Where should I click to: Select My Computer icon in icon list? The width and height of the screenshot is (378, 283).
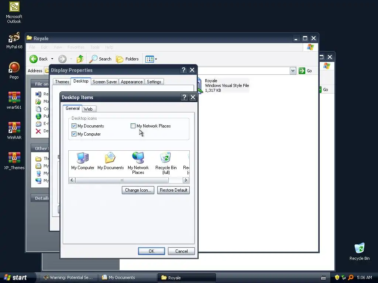coord(83,161)
